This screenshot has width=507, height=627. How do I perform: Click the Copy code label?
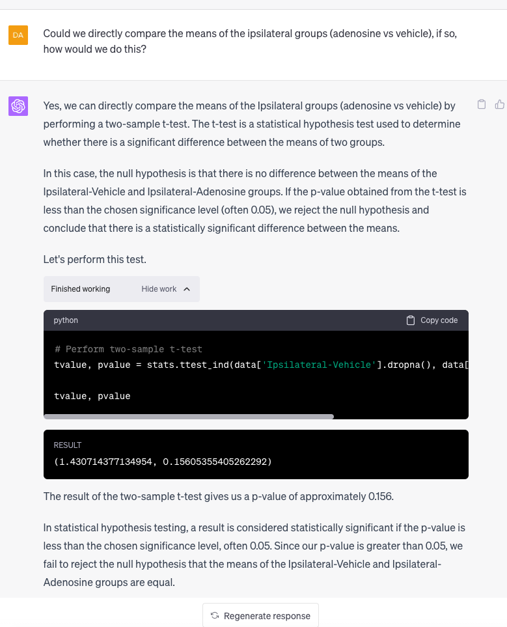pos(439,320)
